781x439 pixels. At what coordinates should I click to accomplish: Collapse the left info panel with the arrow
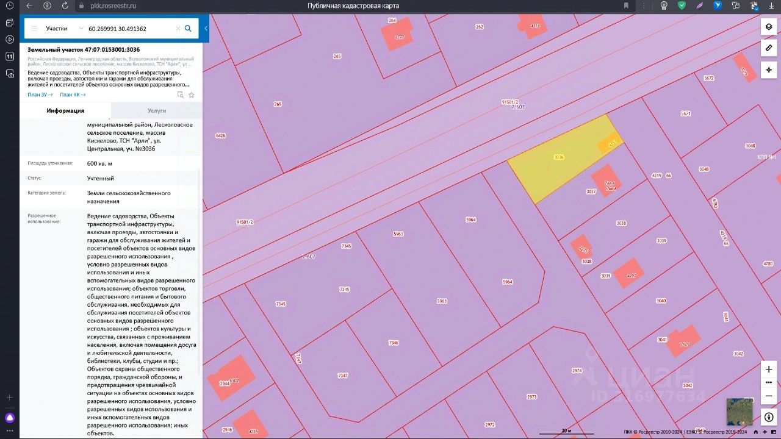[x=206, y=29]
